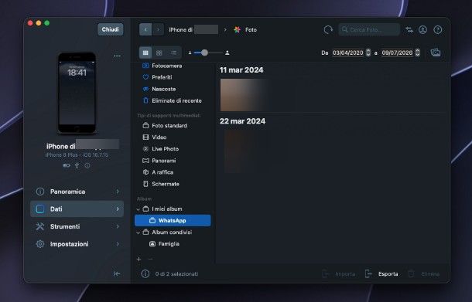Expand the Dati chevron

coord(118,209)
